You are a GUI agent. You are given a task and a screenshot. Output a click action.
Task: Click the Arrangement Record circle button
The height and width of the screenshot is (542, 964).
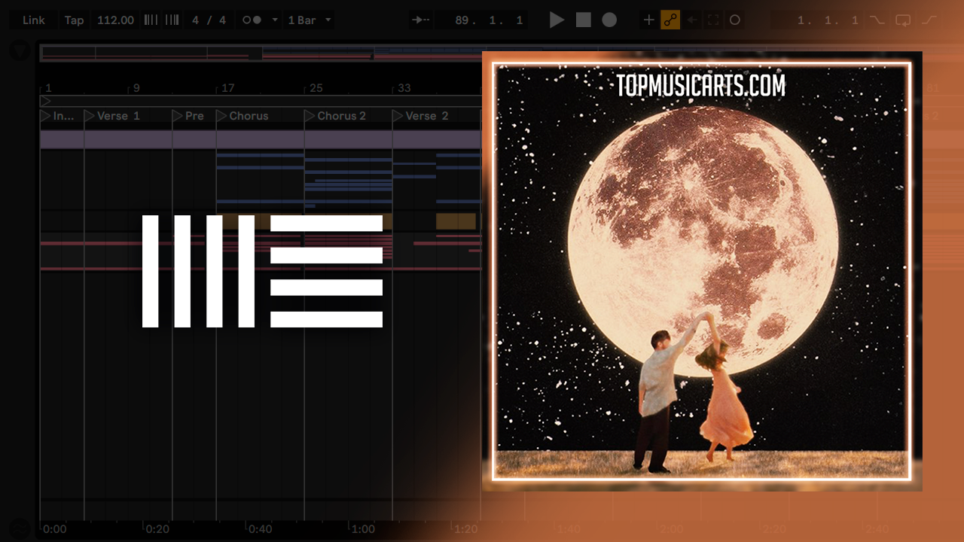[x=609, y=20]
